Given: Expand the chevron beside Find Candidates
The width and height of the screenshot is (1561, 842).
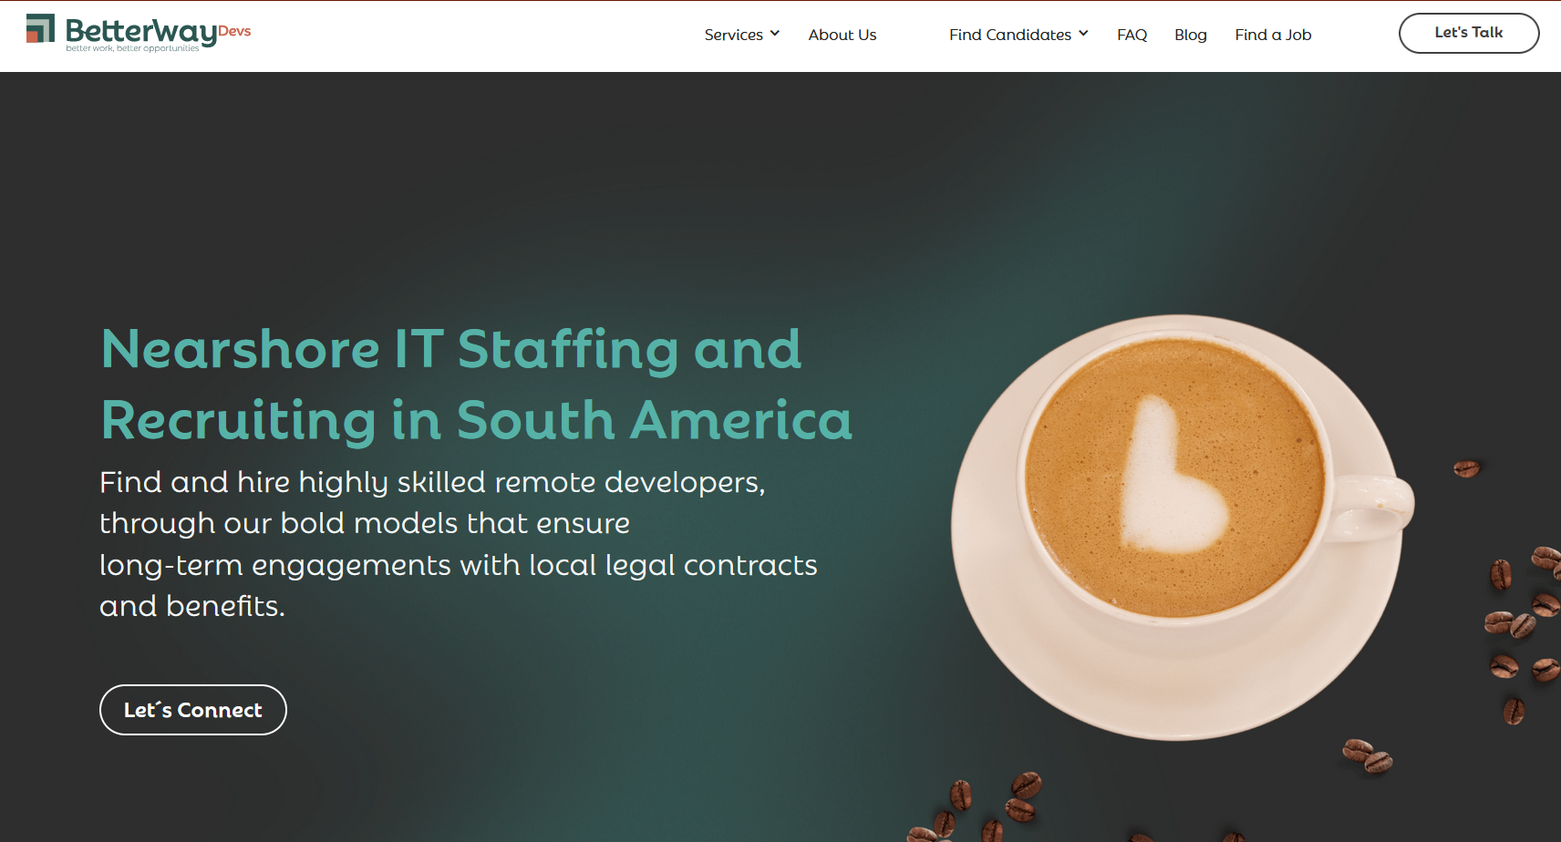Looking at the screenshot, I should tap(1083, 34).
